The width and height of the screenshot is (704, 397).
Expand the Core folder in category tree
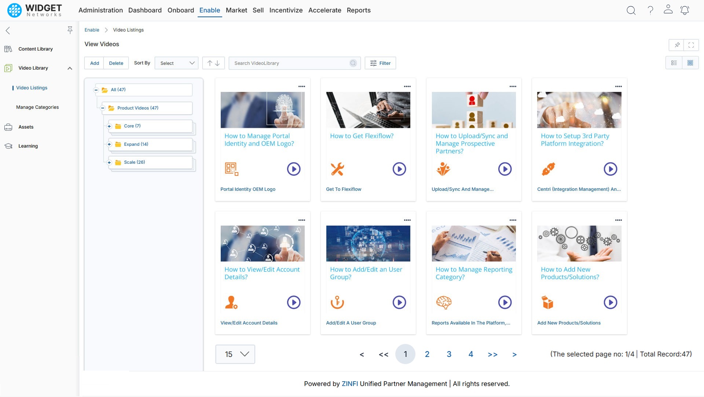(109, 126)
